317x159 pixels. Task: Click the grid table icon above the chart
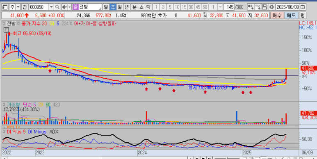point(6,30)
